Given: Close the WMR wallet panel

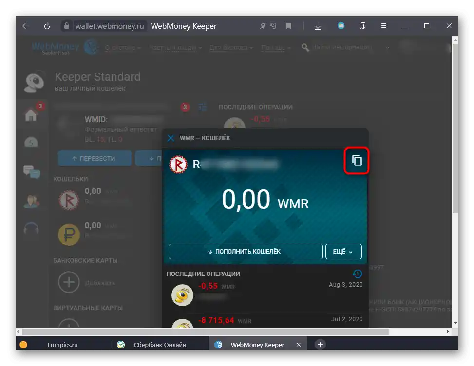Looking at the screenshot, I should tap(171, 138).
